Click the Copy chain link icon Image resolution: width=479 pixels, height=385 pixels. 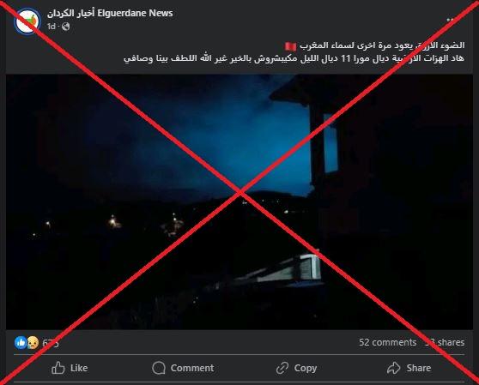click(282, 368)
